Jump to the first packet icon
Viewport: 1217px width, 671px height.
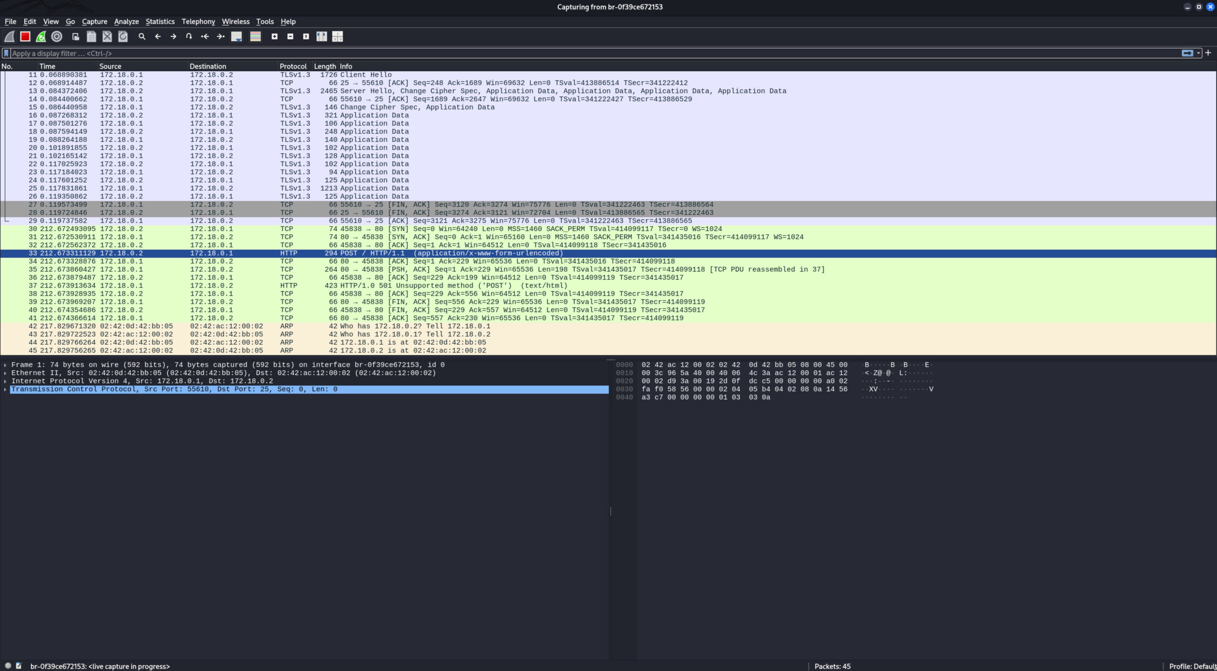(205, 36)
